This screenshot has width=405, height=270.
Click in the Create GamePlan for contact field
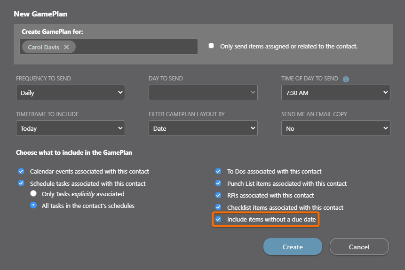click(x=136, y=47)
